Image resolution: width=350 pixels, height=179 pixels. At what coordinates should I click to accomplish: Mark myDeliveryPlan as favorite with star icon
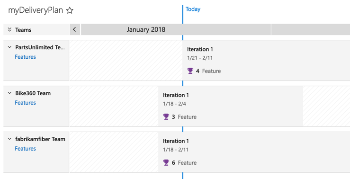(70, 10)
